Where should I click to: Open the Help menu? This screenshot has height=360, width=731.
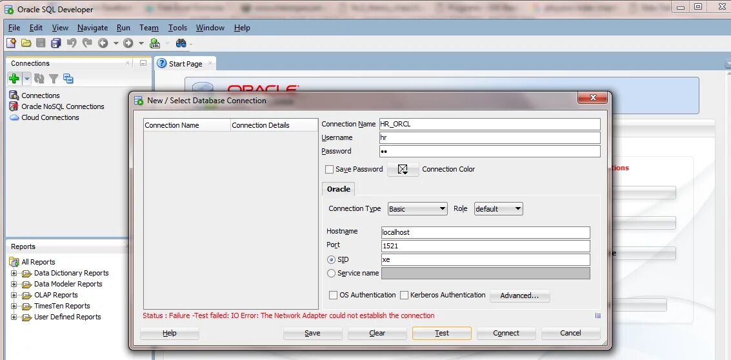click(242, 28)
